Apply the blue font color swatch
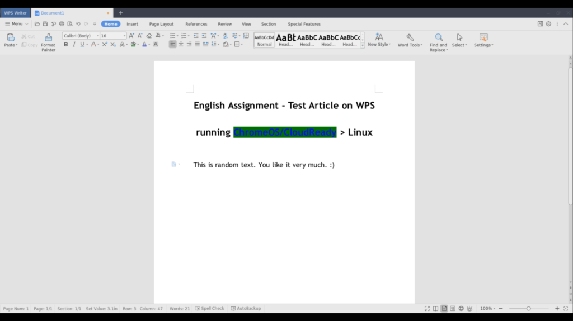573x321 pixels. click(144, 45)
